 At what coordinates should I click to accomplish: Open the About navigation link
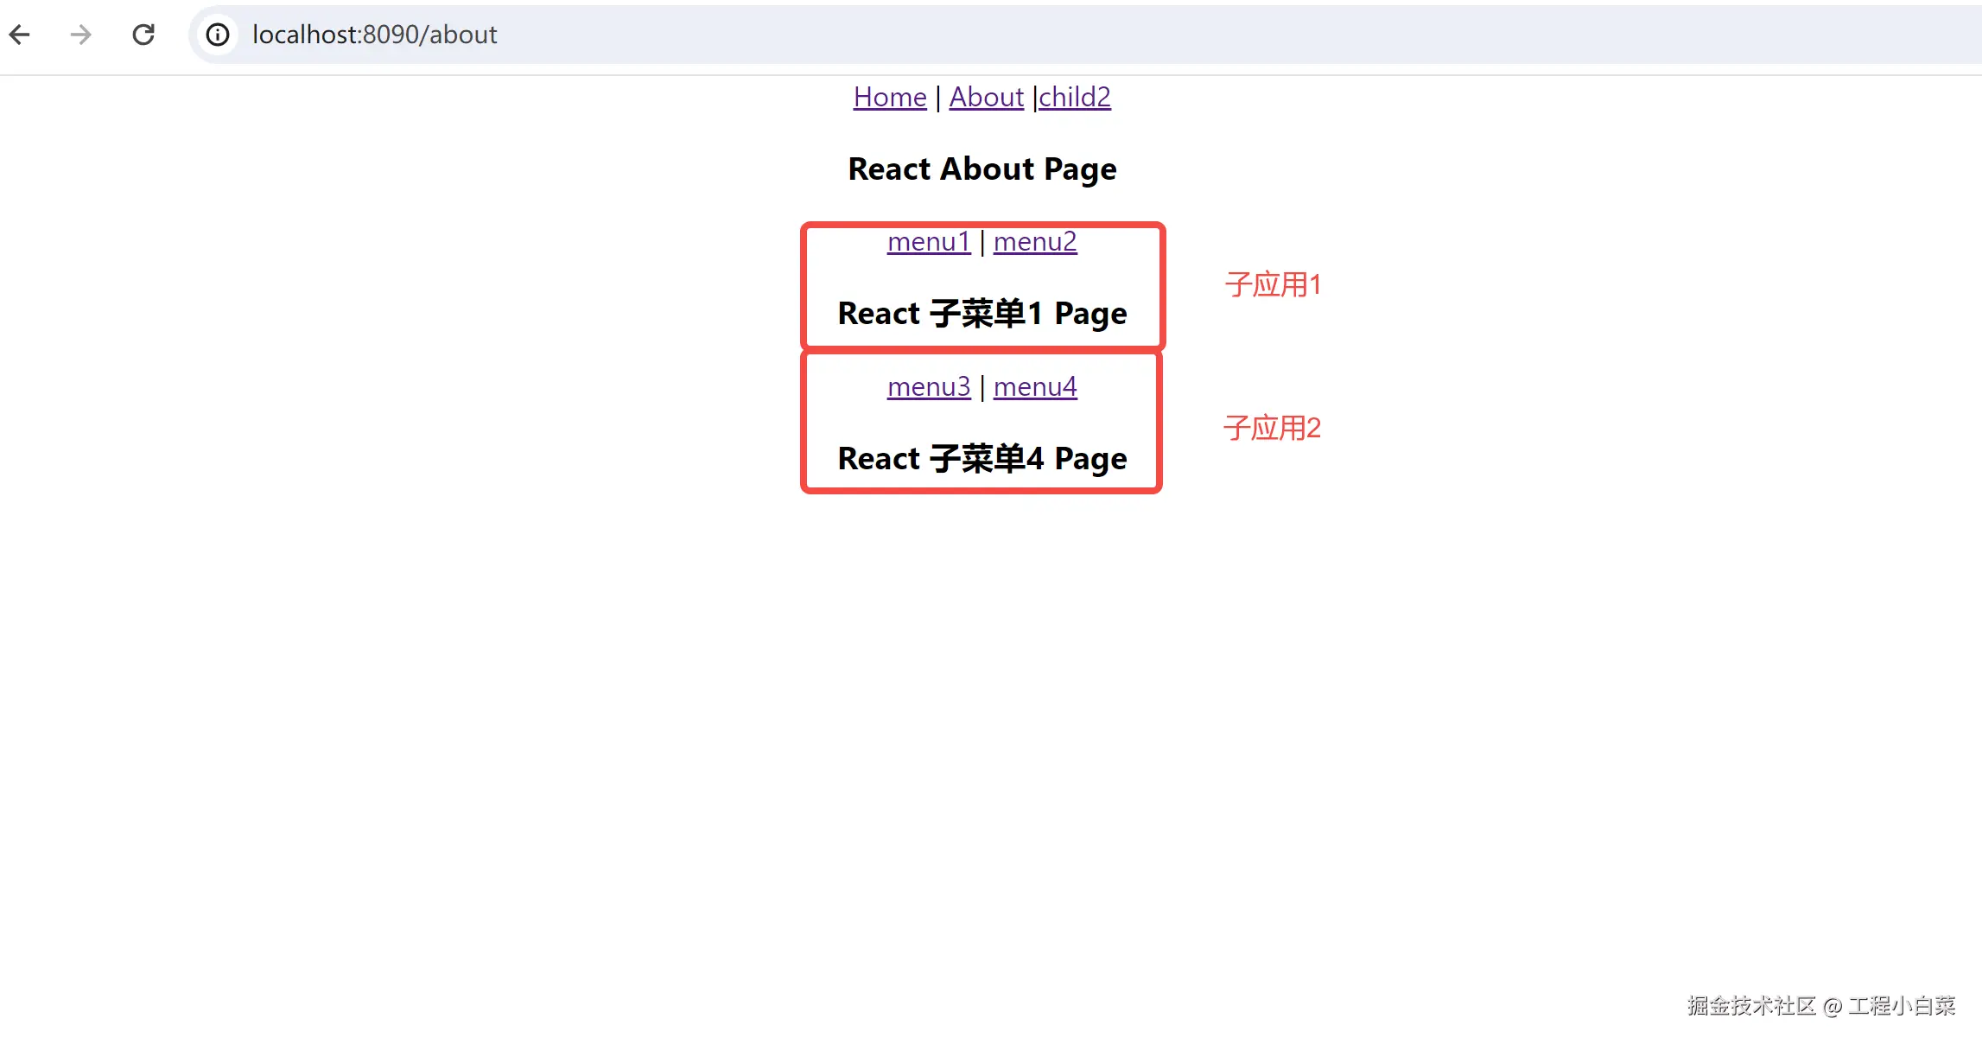pyautogui.click(x=986, y=97)
